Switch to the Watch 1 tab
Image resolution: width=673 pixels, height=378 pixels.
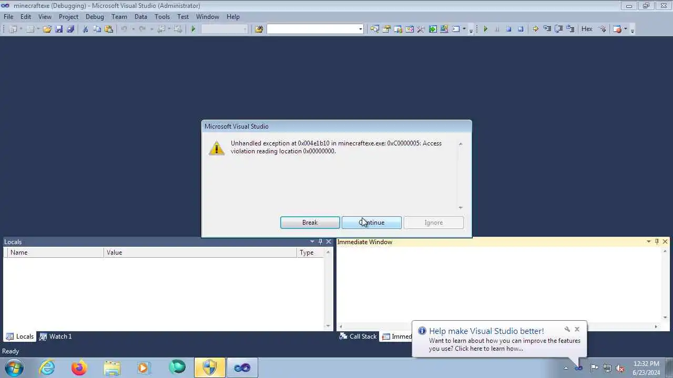click(55, 337)
